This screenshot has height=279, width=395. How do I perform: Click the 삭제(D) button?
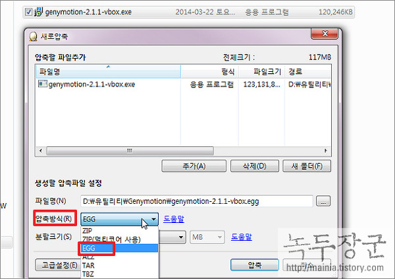pyautogui.click(x=254, y=166)
